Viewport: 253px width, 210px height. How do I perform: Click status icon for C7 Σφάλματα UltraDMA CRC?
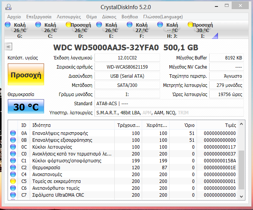coord(13,195)
